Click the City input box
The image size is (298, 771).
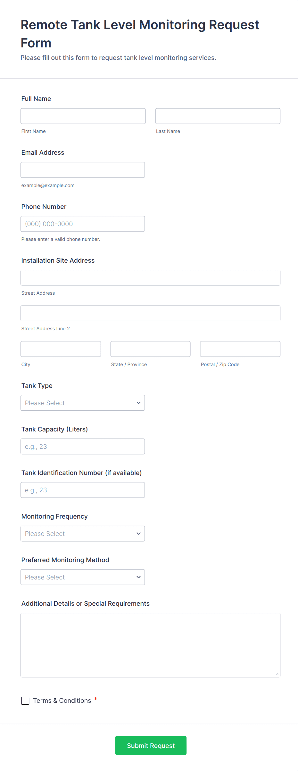(x=61, y=349)
